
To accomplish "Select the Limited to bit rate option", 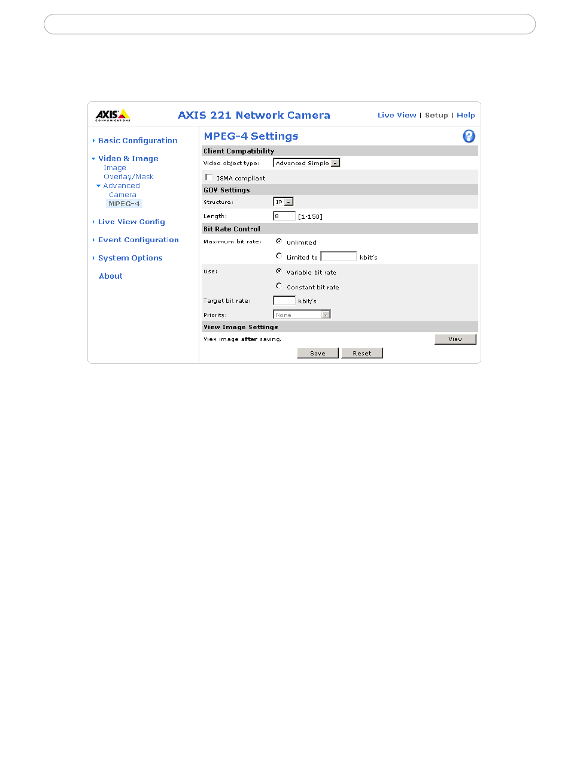I will click(279, 257).
